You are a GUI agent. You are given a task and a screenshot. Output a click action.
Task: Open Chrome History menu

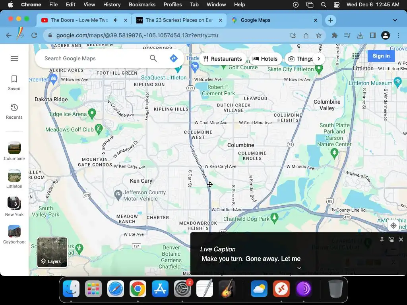[x=112, y=5]
